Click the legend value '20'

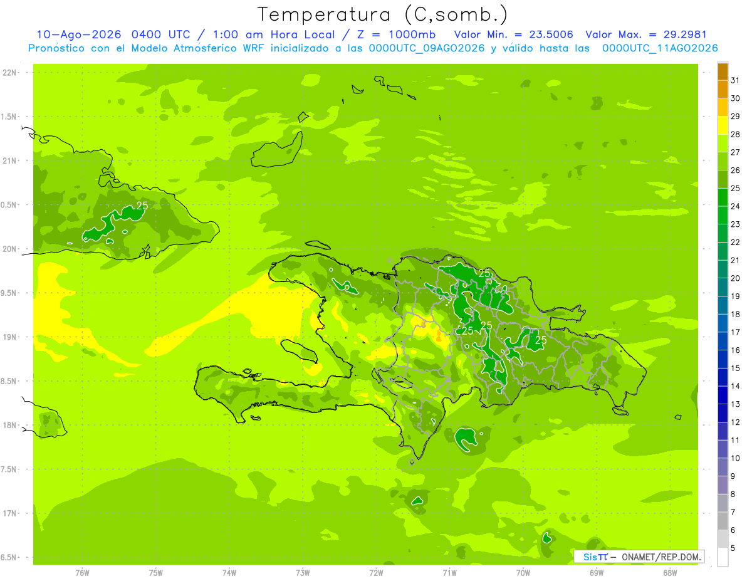coord(736,278)
